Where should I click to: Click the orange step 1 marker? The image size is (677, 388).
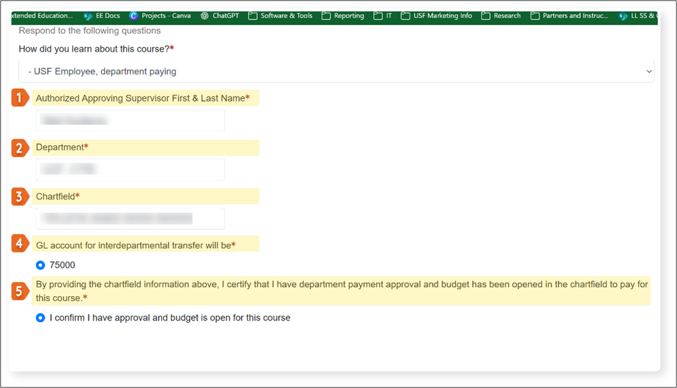coord(19,98)
